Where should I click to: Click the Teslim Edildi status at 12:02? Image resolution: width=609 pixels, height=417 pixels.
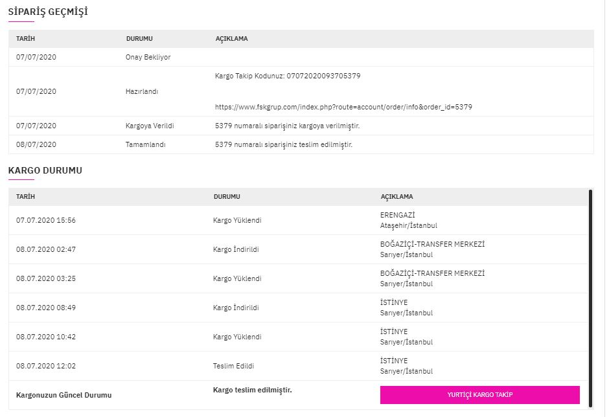(233, 366)
